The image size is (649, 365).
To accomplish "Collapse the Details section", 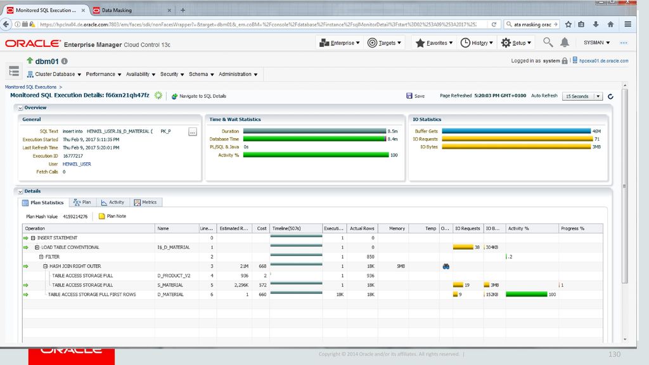I will 20,191.
